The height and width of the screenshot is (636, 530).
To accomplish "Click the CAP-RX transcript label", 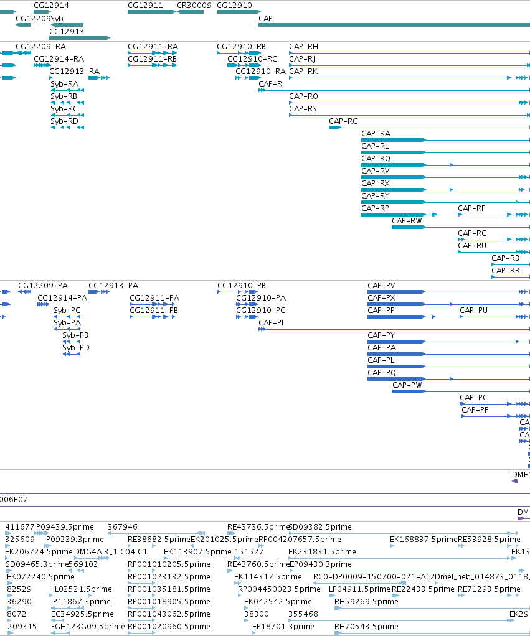I will point(375,184).
